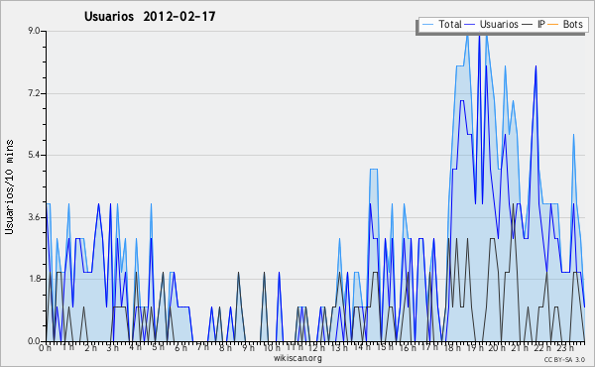Click the '0 h' x-axis label
595x367 pixels.
[x=45, y=348]
